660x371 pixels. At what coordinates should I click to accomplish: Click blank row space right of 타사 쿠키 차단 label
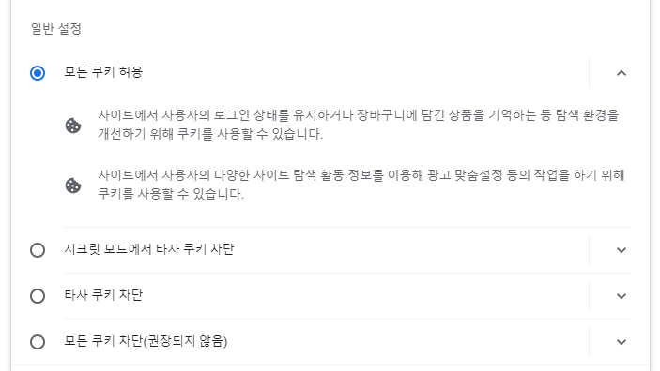(x=365, y=296)
